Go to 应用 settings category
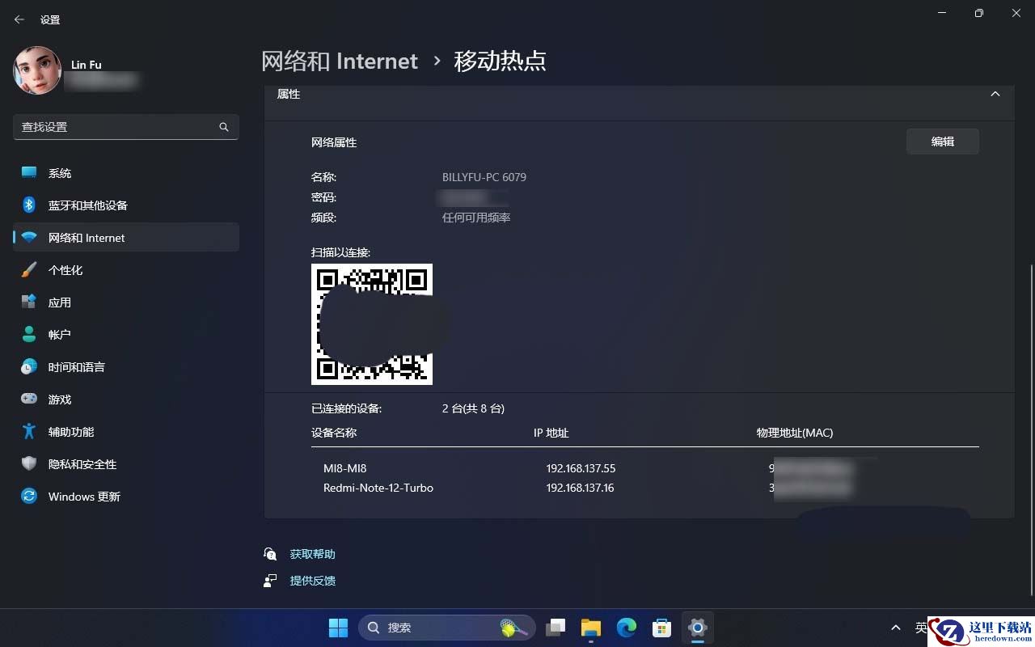The image size is (1035, 647). [126, 302]
